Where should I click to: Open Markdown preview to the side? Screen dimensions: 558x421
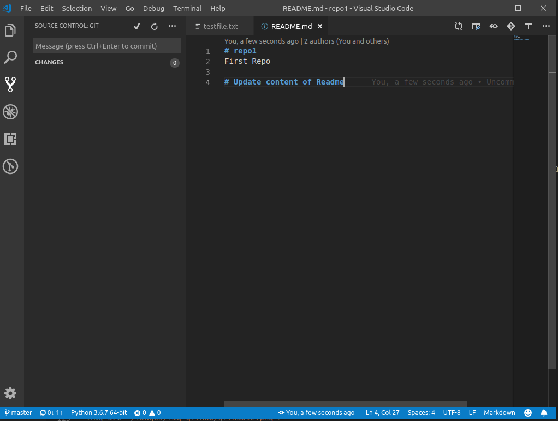(476, 26)
